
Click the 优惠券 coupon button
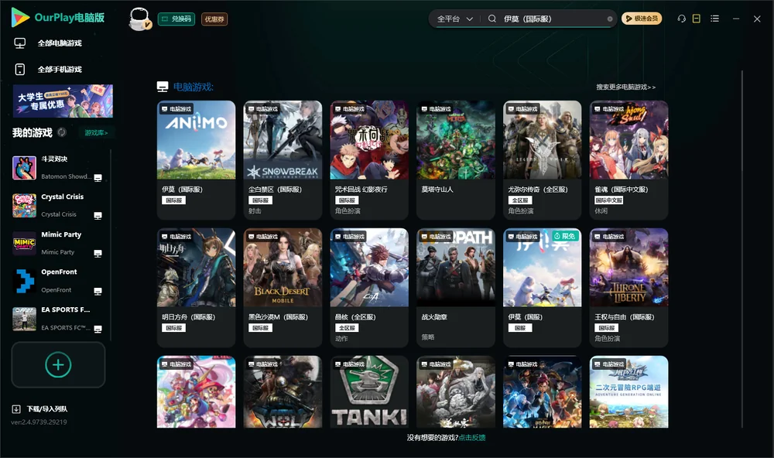click(214, 19)
